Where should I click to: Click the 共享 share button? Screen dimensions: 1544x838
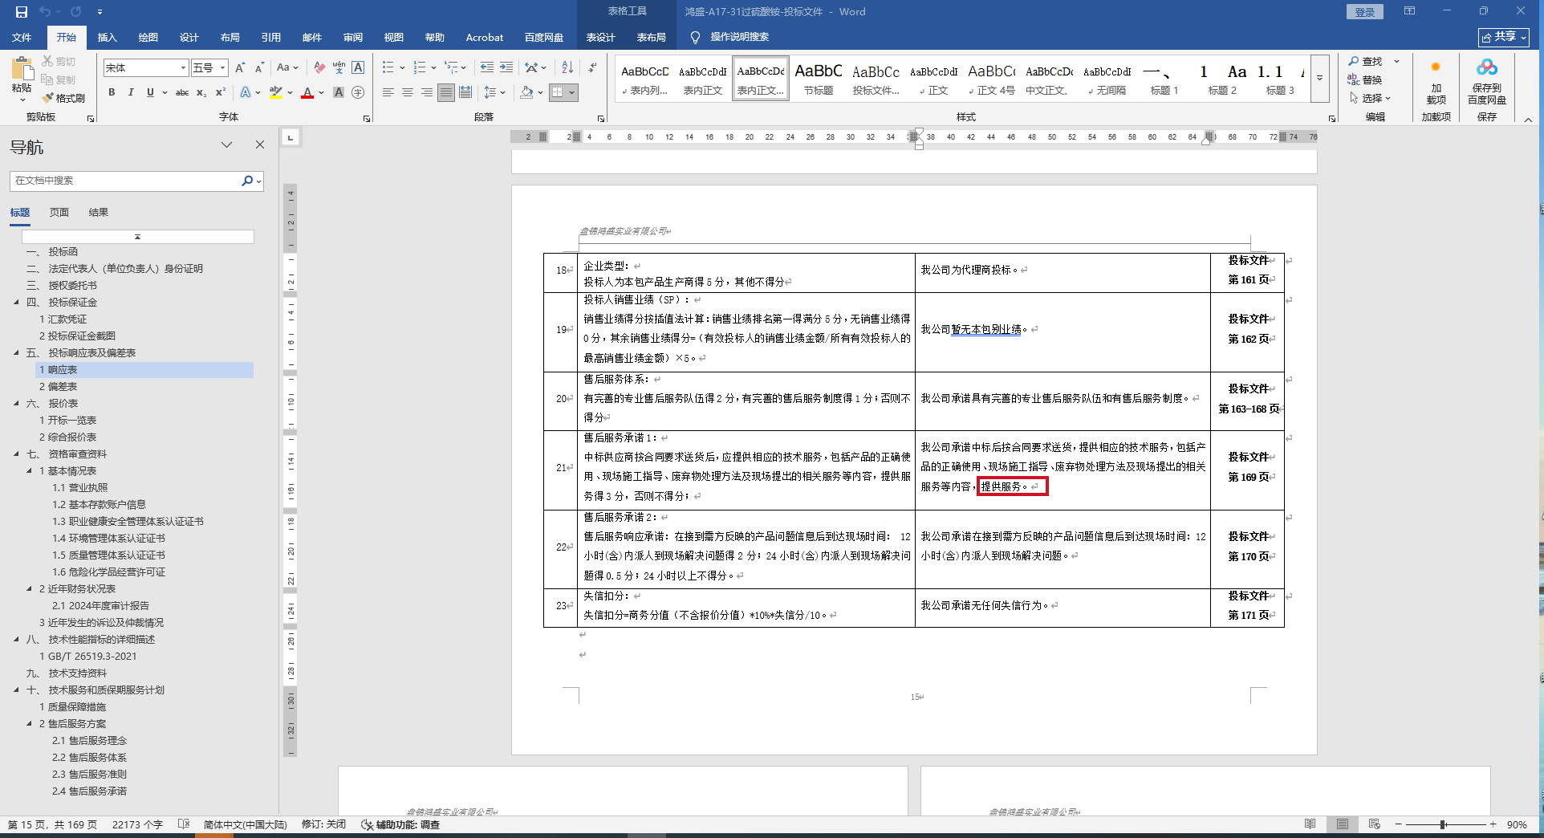pyautogui.click(x=1504, y=37)
